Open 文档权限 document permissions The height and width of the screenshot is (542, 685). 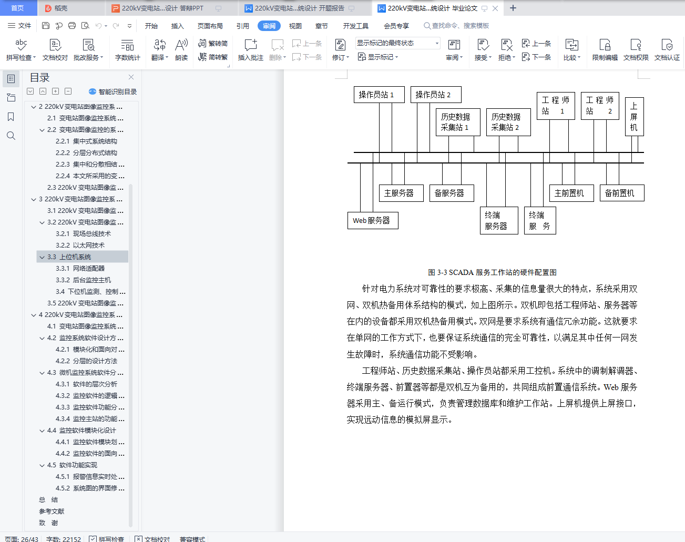pos(636,50)
